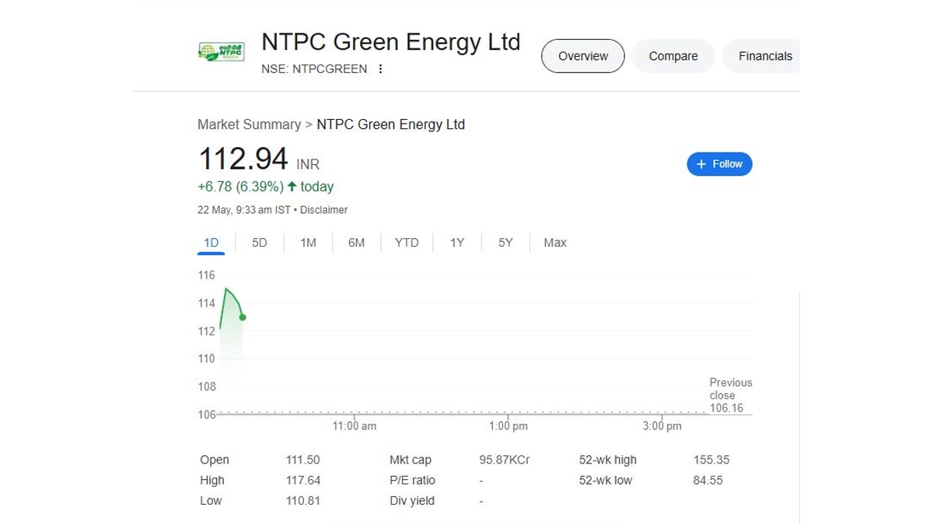Click the Market Summary breadcrumb link
The width and height of the screenshot is (933, 525).
tap(249, 124)
